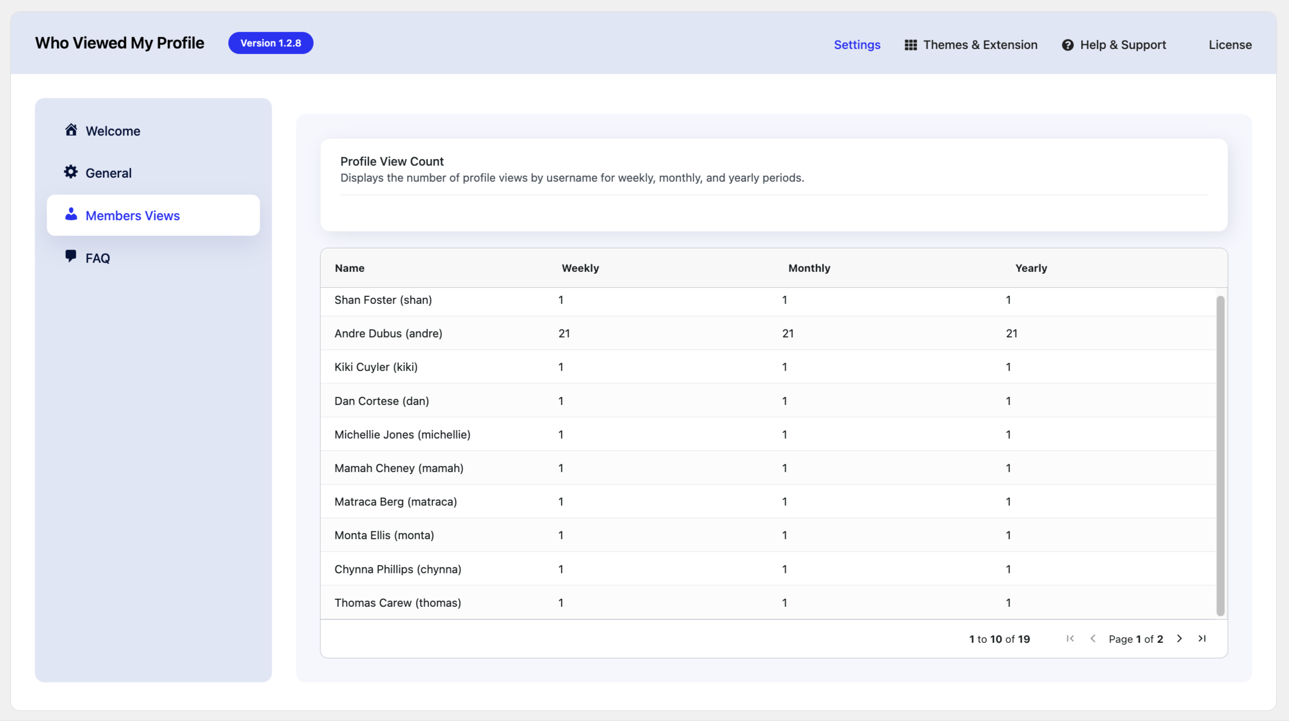Open Help & Support
Viewport: 1289px width, 721px height.
coord(1124,44)
